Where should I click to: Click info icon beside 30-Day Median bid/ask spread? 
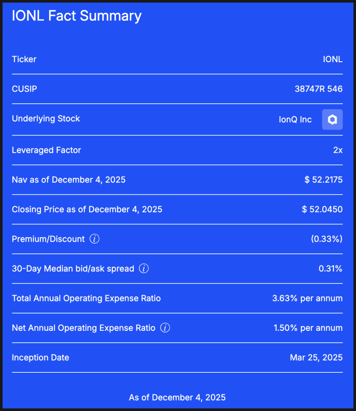click(x=144, y=269)
